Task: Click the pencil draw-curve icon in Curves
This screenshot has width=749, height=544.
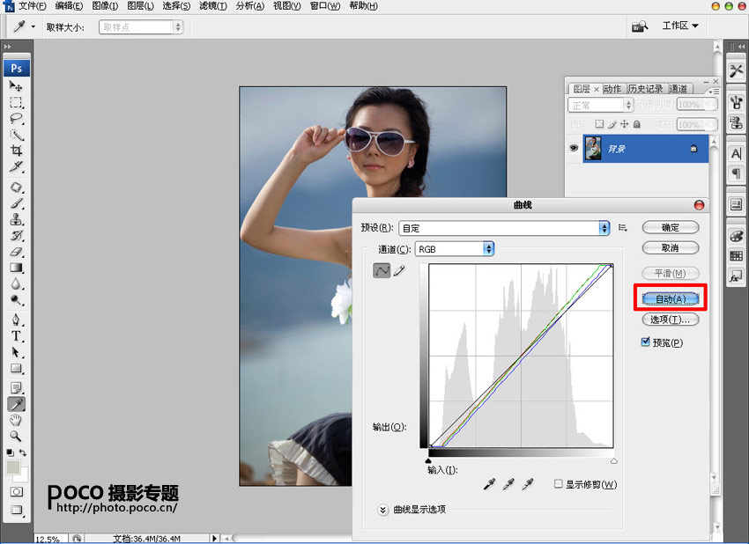Action: [x=399, y=271]
